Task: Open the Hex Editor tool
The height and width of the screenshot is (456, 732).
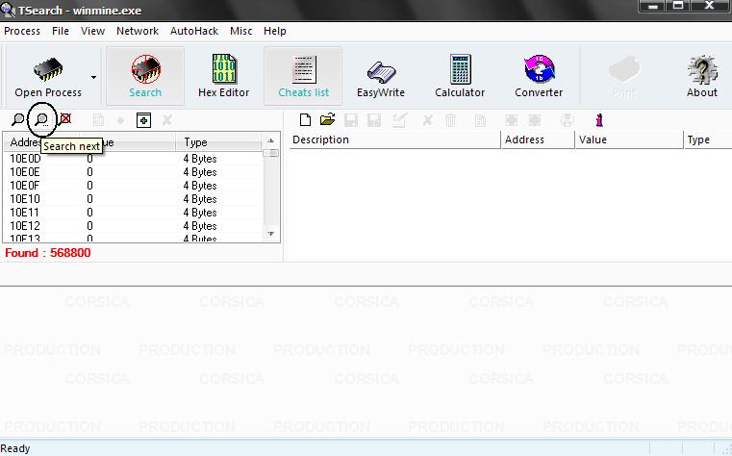Action: coord(223,77)
